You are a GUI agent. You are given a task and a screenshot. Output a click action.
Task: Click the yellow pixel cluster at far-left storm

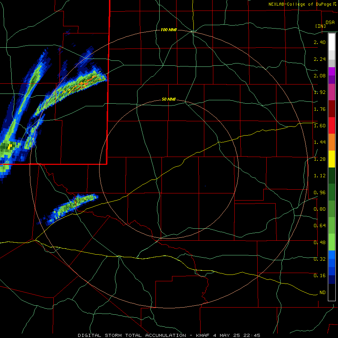tap(9, 147)
